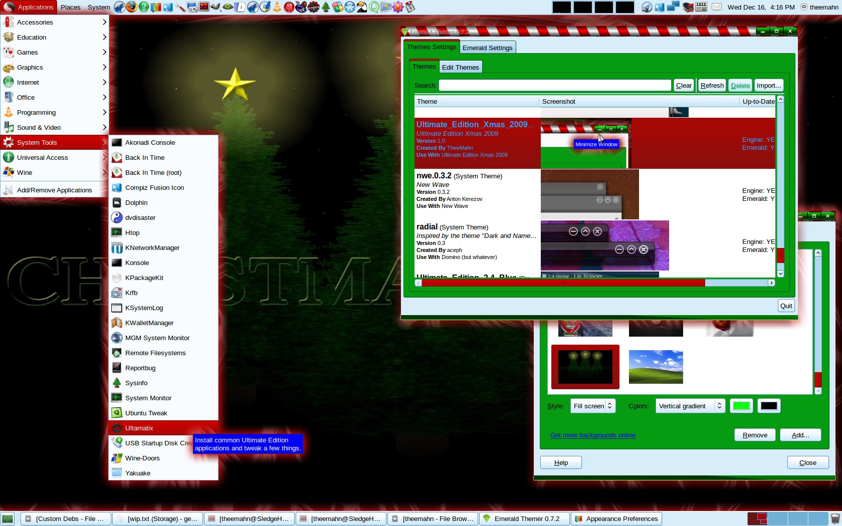
Task: Open the mail envelope tray icon
Action: [717, 7]
